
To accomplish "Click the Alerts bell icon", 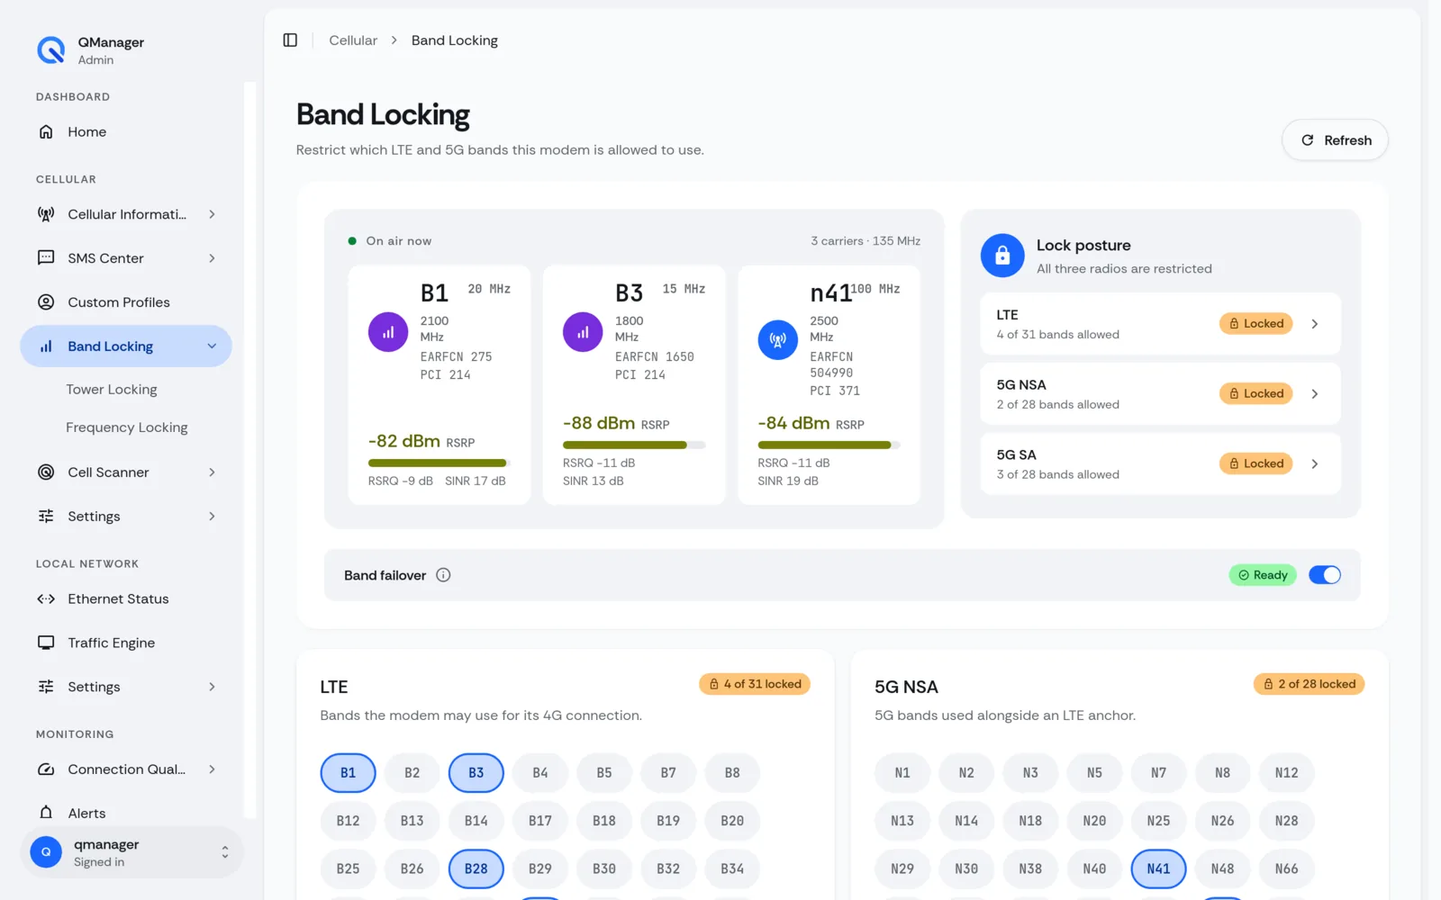I will pyautogui.click(x=46, y=813).
